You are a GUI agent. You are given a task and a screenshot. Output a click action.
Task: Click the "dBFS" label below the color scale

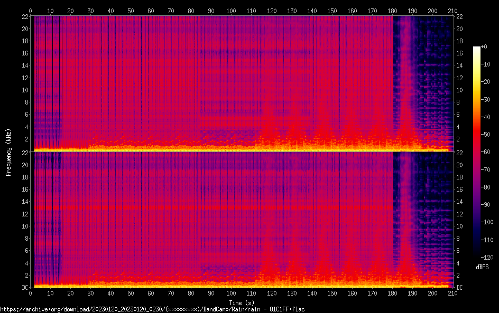(482, 267)
